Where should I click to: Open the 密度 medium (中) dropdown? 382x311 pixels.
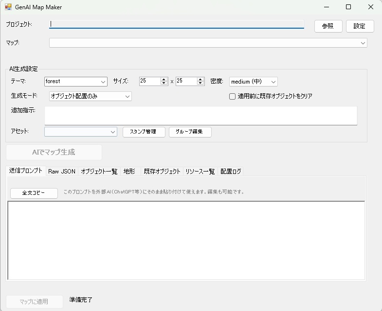[x=254, y=82]
